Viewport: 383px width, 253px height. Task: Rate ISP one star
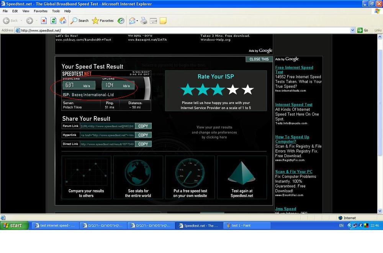[188, 90]
